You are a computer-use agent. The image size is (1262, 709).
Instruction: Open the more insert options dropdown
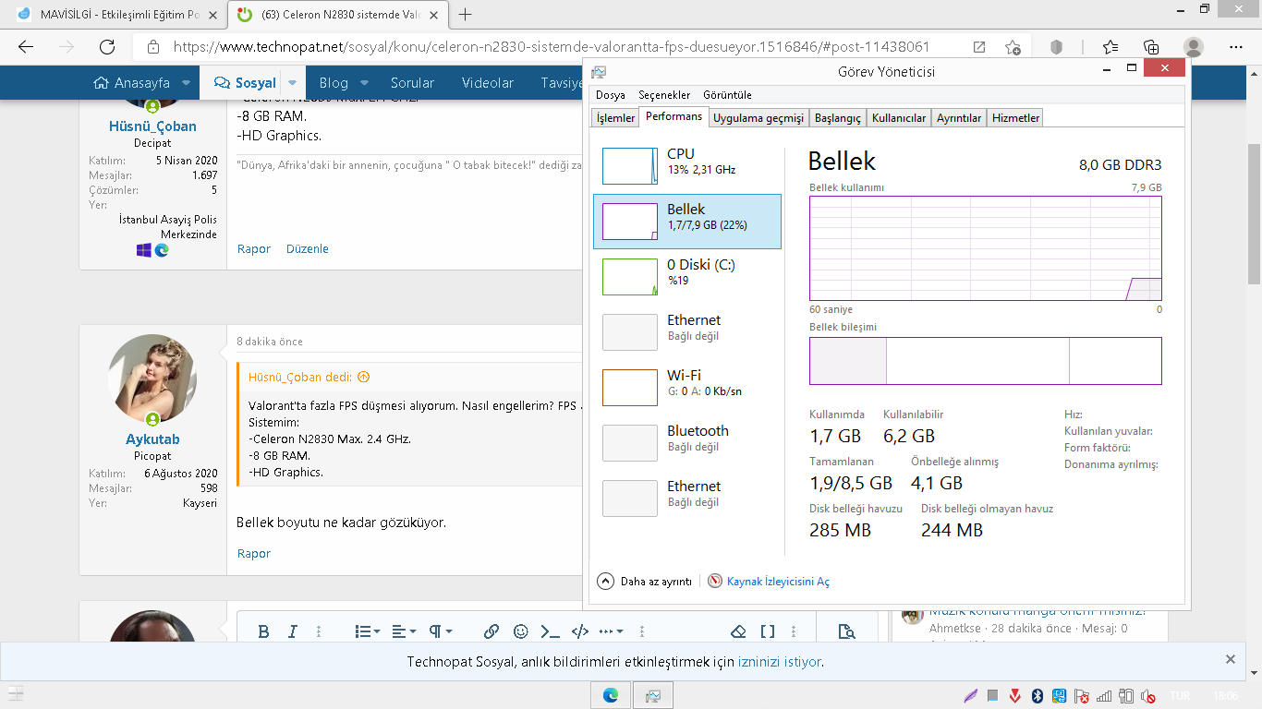tap(611, 631)
